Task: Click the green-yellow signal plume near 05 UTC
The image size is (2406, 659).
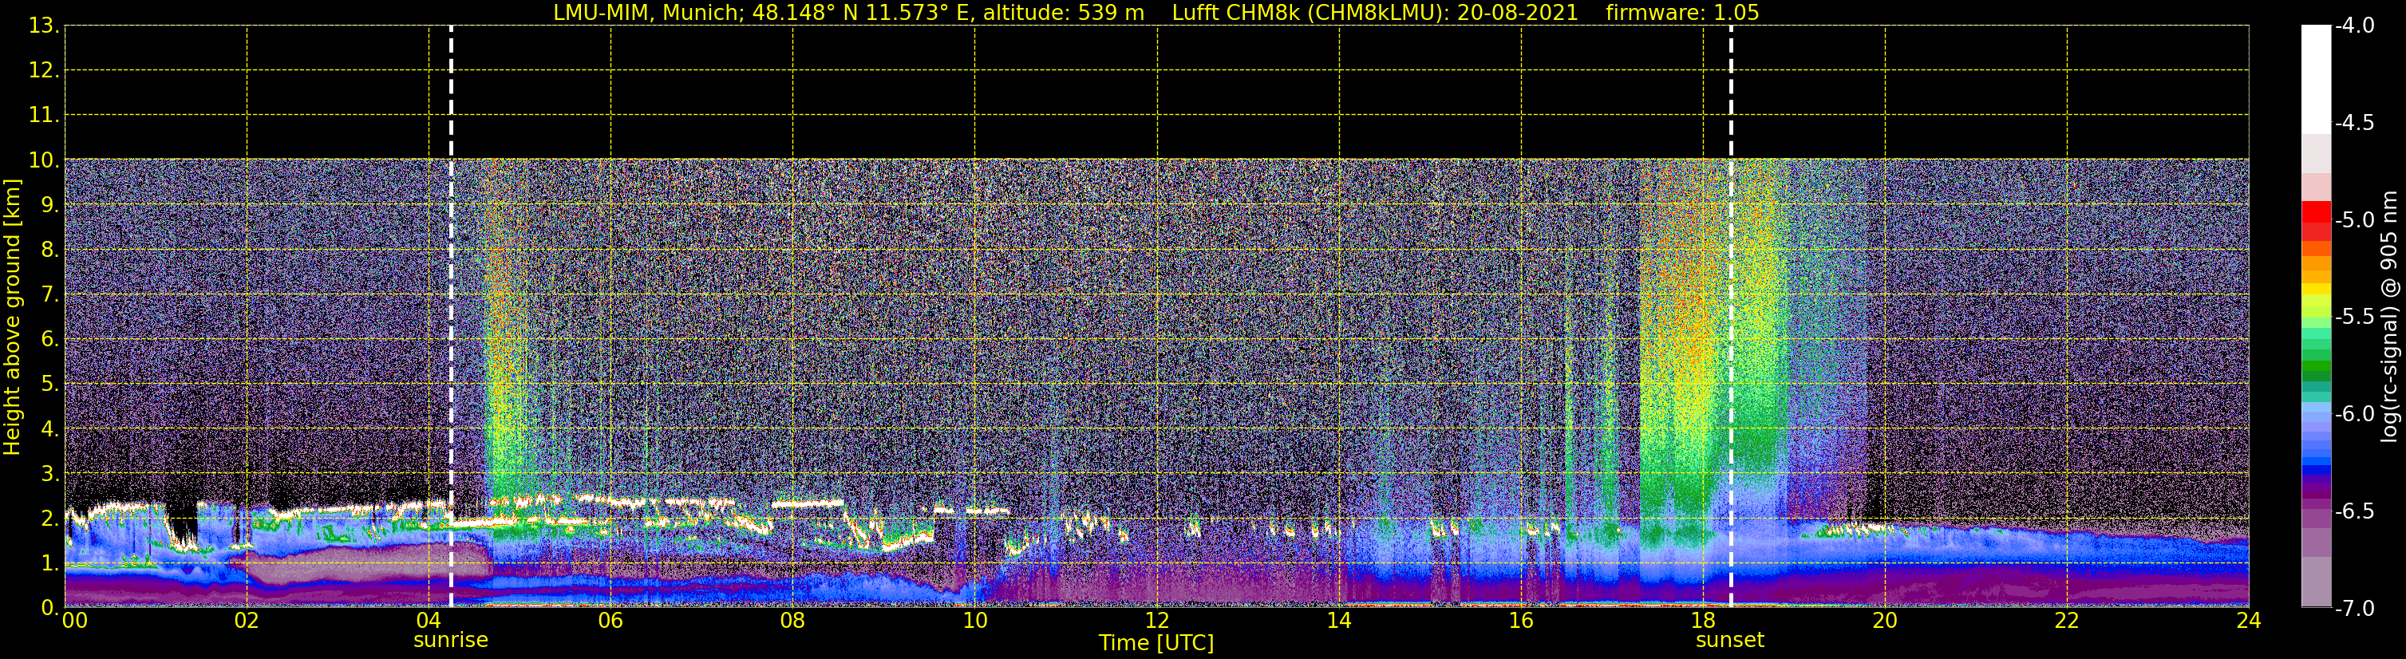Action: [x=506, y=345]
